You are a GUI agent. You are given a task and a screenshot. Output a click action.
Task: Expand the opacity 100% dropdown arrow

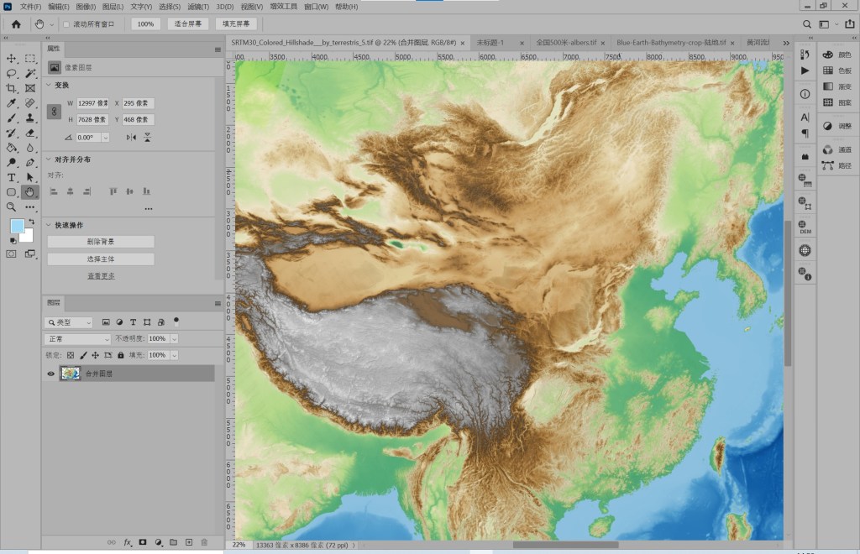174,338
